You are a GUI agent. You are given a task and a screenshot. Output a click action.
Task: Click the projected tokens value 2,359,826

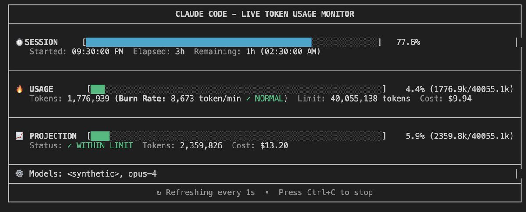coord(201,145)
